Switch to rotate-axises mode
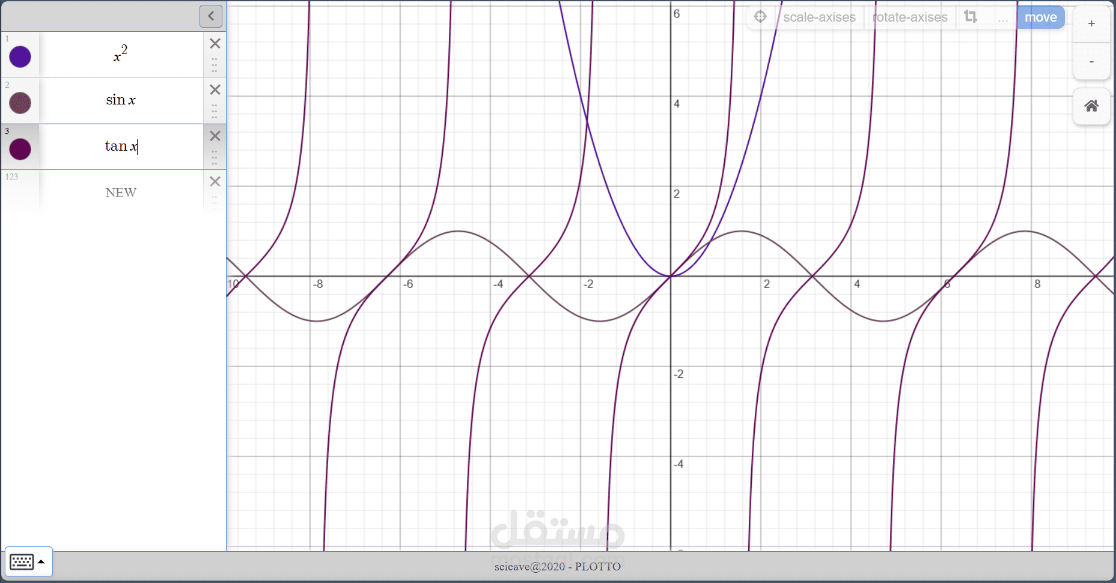 coord(909,17)
